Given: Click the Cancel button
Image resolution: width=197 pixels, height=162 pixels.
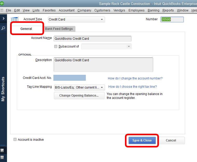Looking at the screenshot, I should [x=171, y=140].
